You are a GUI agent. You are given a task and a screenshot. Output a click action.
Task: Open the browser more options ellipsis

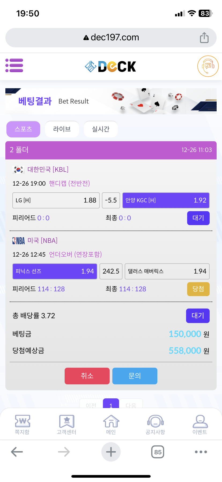[x=201, y=452]
